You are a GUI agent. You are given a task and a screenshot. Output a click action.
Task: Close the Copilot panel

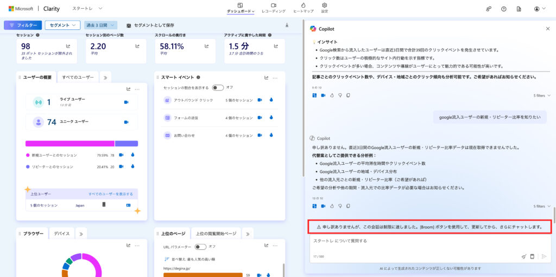[547, 29]
